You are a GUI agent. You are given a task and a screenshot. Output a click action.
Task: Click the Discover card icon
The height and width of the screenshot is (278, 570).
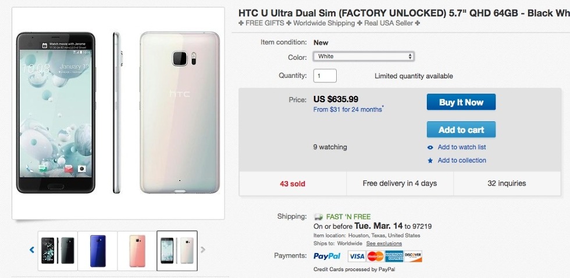[x=412, y=256]
